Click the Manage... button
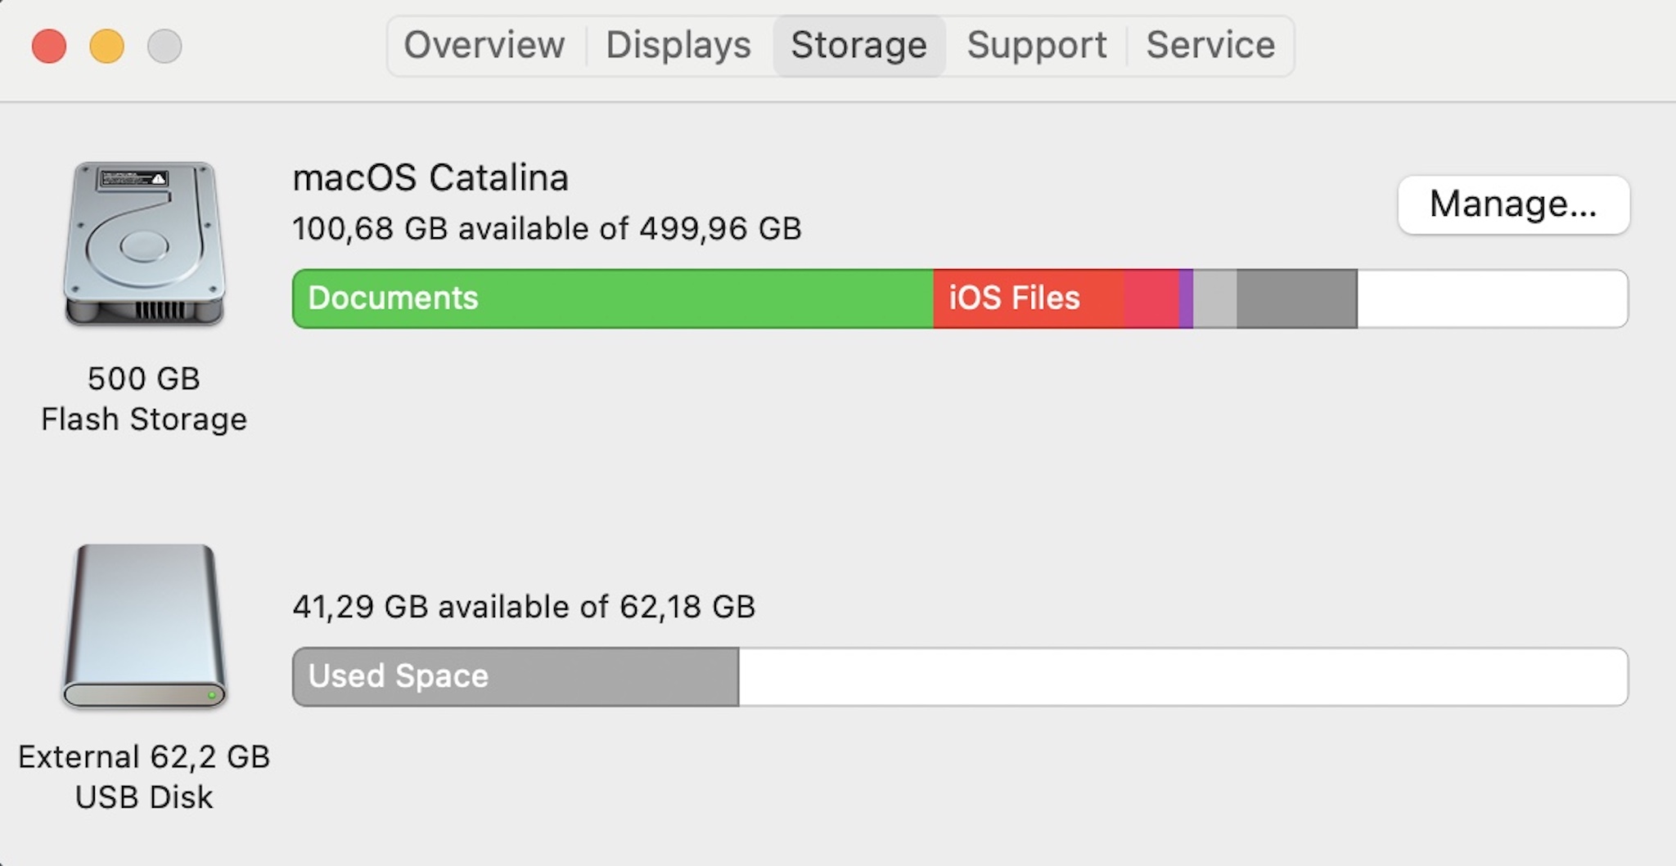This screenshot has height=866, width=1676. click(x=1513, y=204)
